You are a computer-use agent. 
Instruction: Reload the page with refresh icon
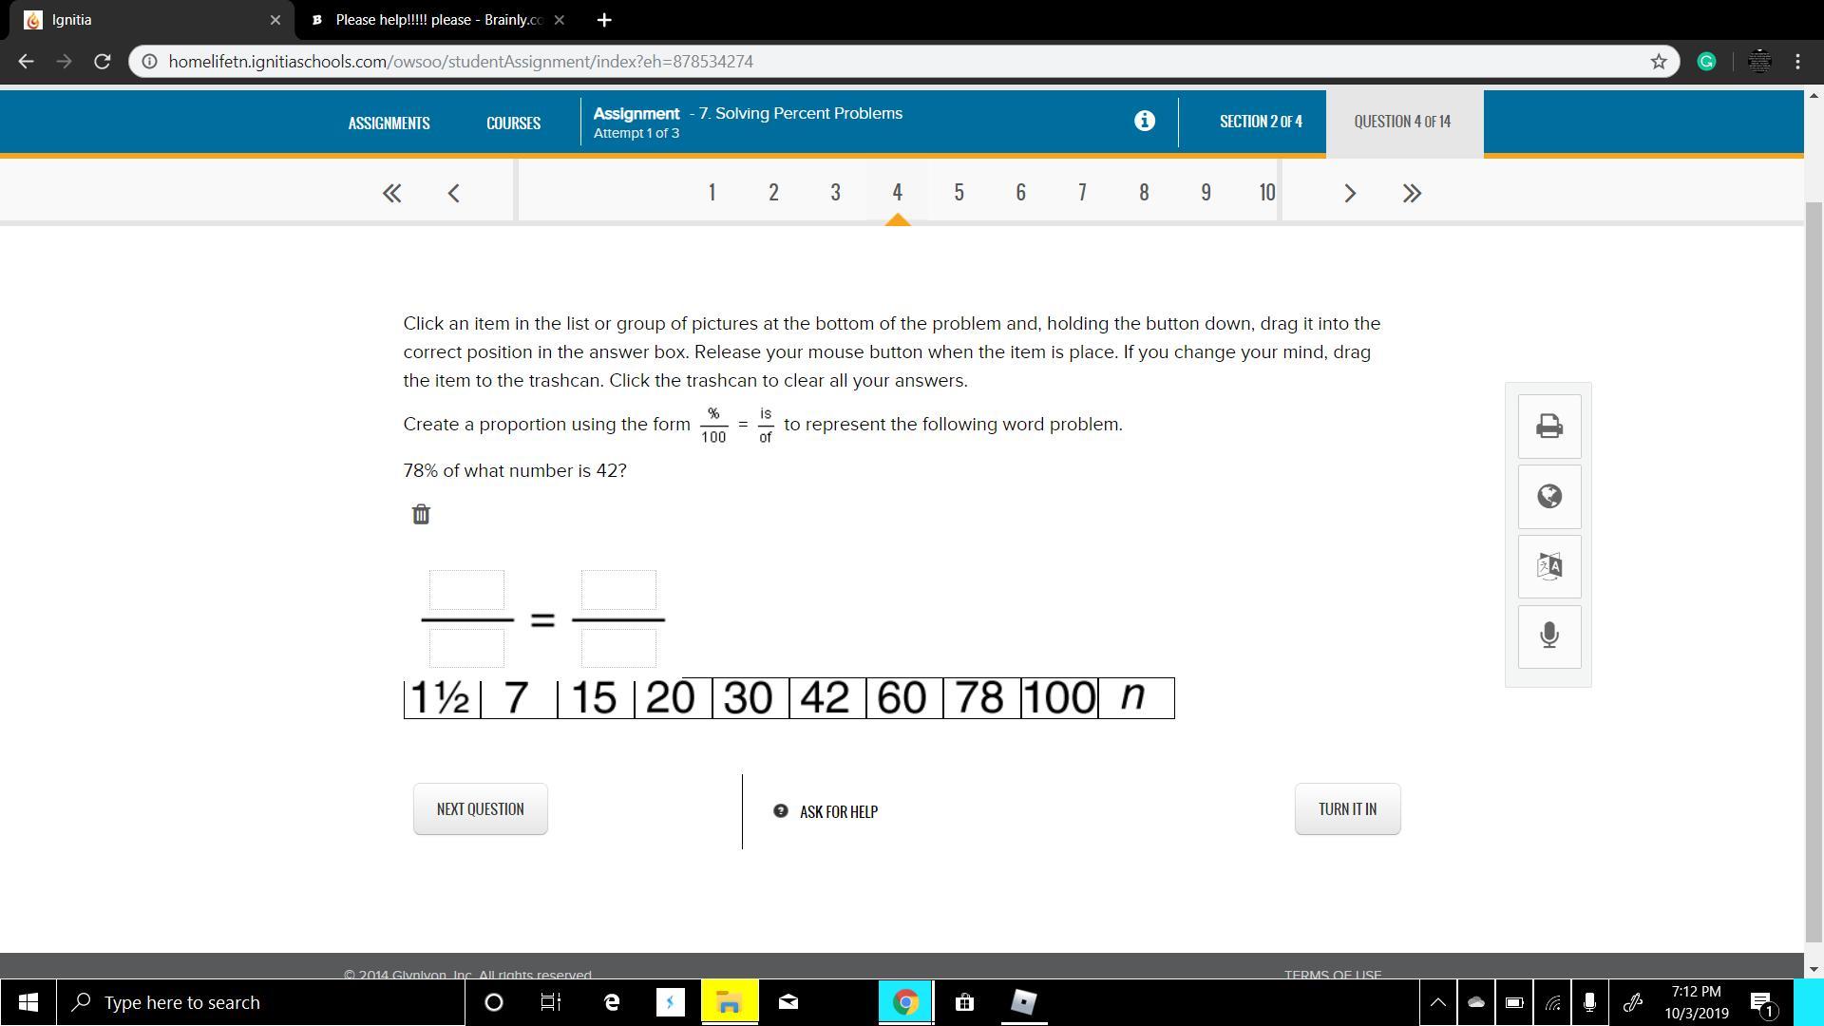point(103,62)
